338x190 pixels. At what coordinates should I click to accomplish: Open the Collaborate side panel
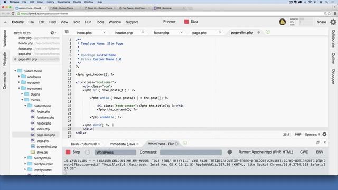coord(333,39)
